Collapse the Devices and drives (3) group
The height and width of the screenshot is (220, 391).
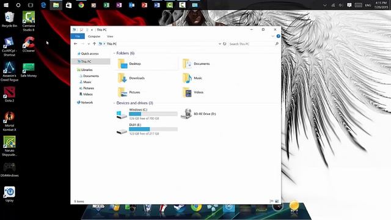tap(114, 103)
